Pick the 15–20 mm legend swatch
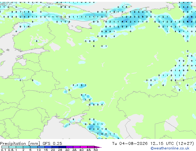Screen dimensions: 196x151 pyautogui.click(x=48, y=147)
